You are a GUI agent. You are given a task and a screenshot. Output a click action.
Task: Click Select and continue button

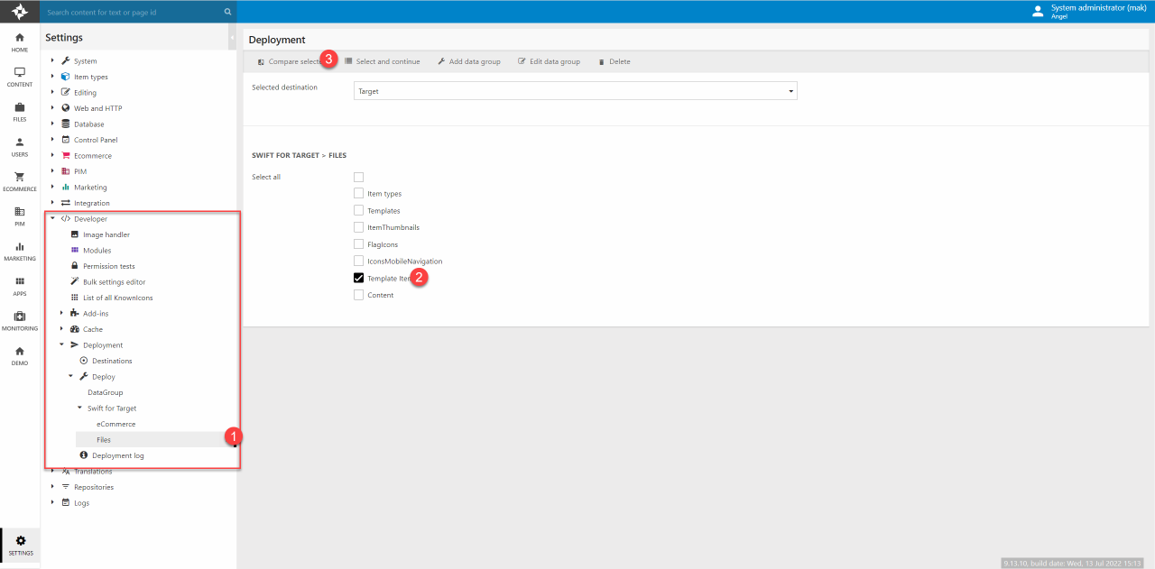(x=382, y=61)
